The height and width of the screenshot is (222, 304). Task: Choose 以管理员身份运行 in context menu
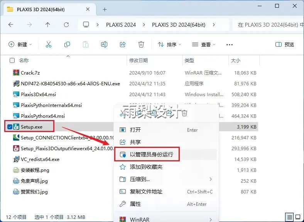[x=166, y=154]
